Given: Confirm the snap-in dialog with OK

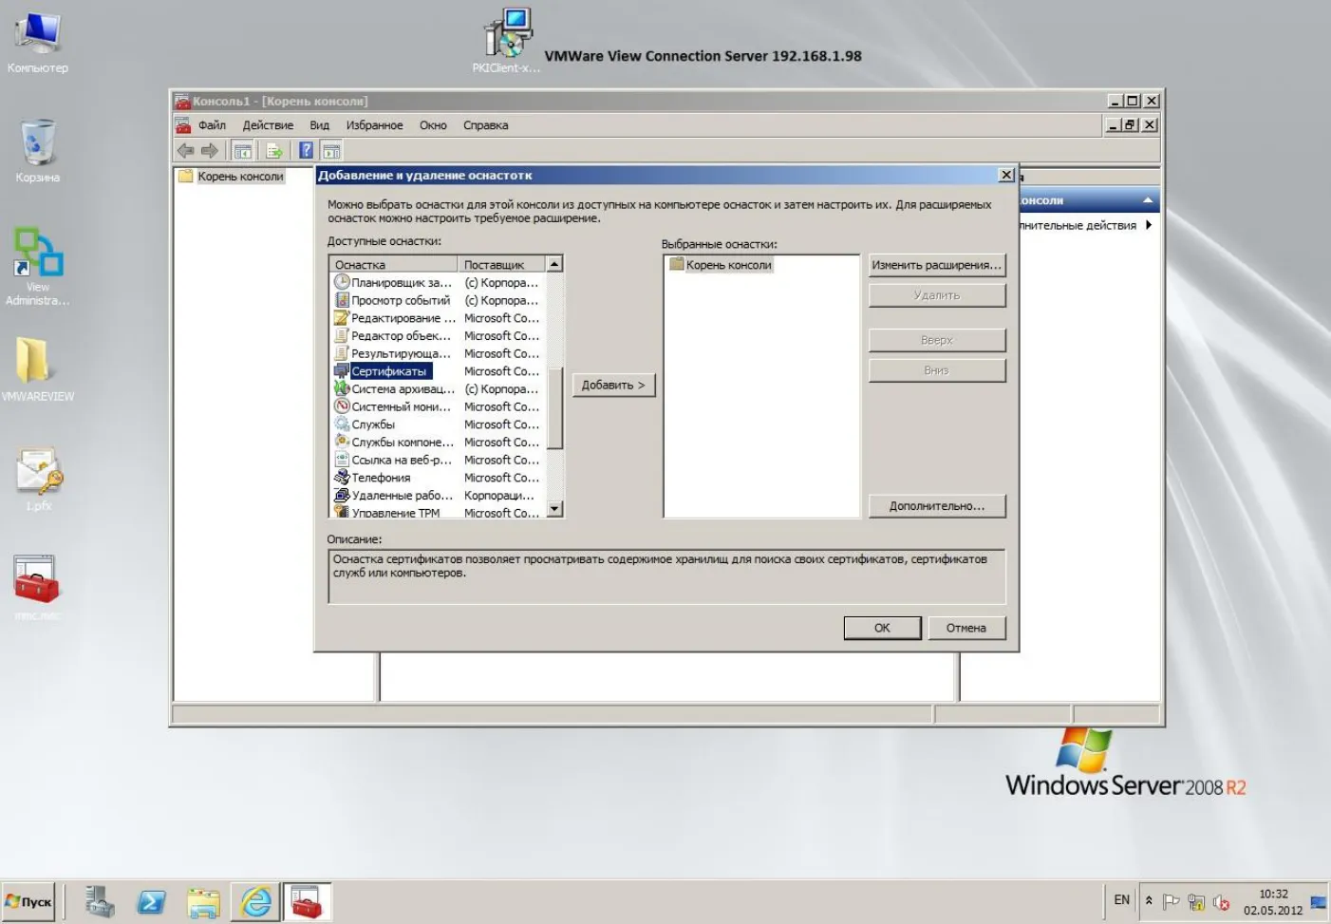Looking at the screenshot, I should point(882,628).
